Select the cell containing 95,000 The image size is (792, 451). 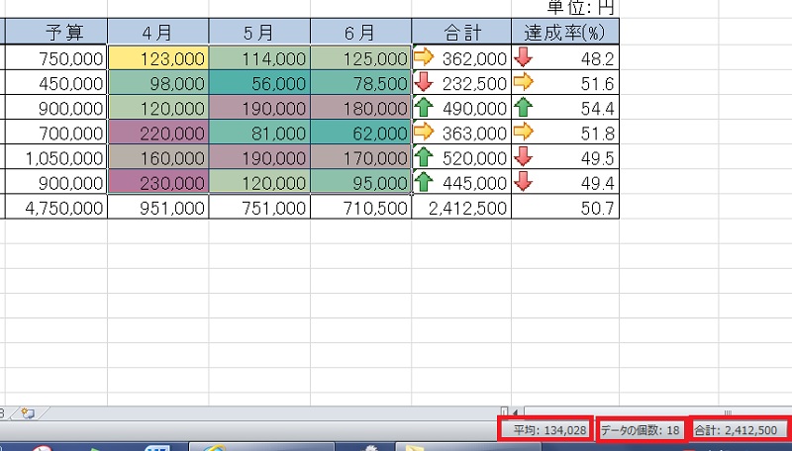pyautogui.click(x=360, y=182)
